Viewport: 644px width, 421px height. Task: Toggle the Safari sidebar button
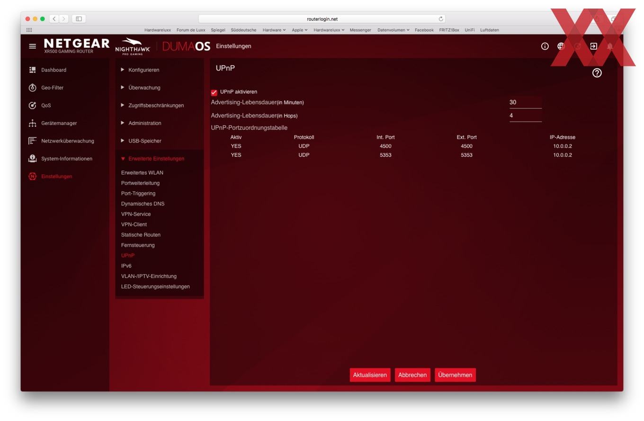79,19
